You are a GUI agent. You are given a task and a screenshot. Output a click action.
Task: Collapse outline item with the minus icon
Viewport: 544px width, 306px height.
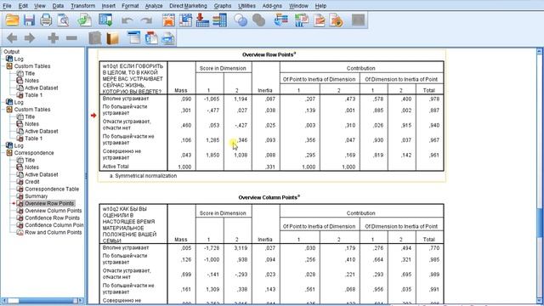(x=71, y=37)
